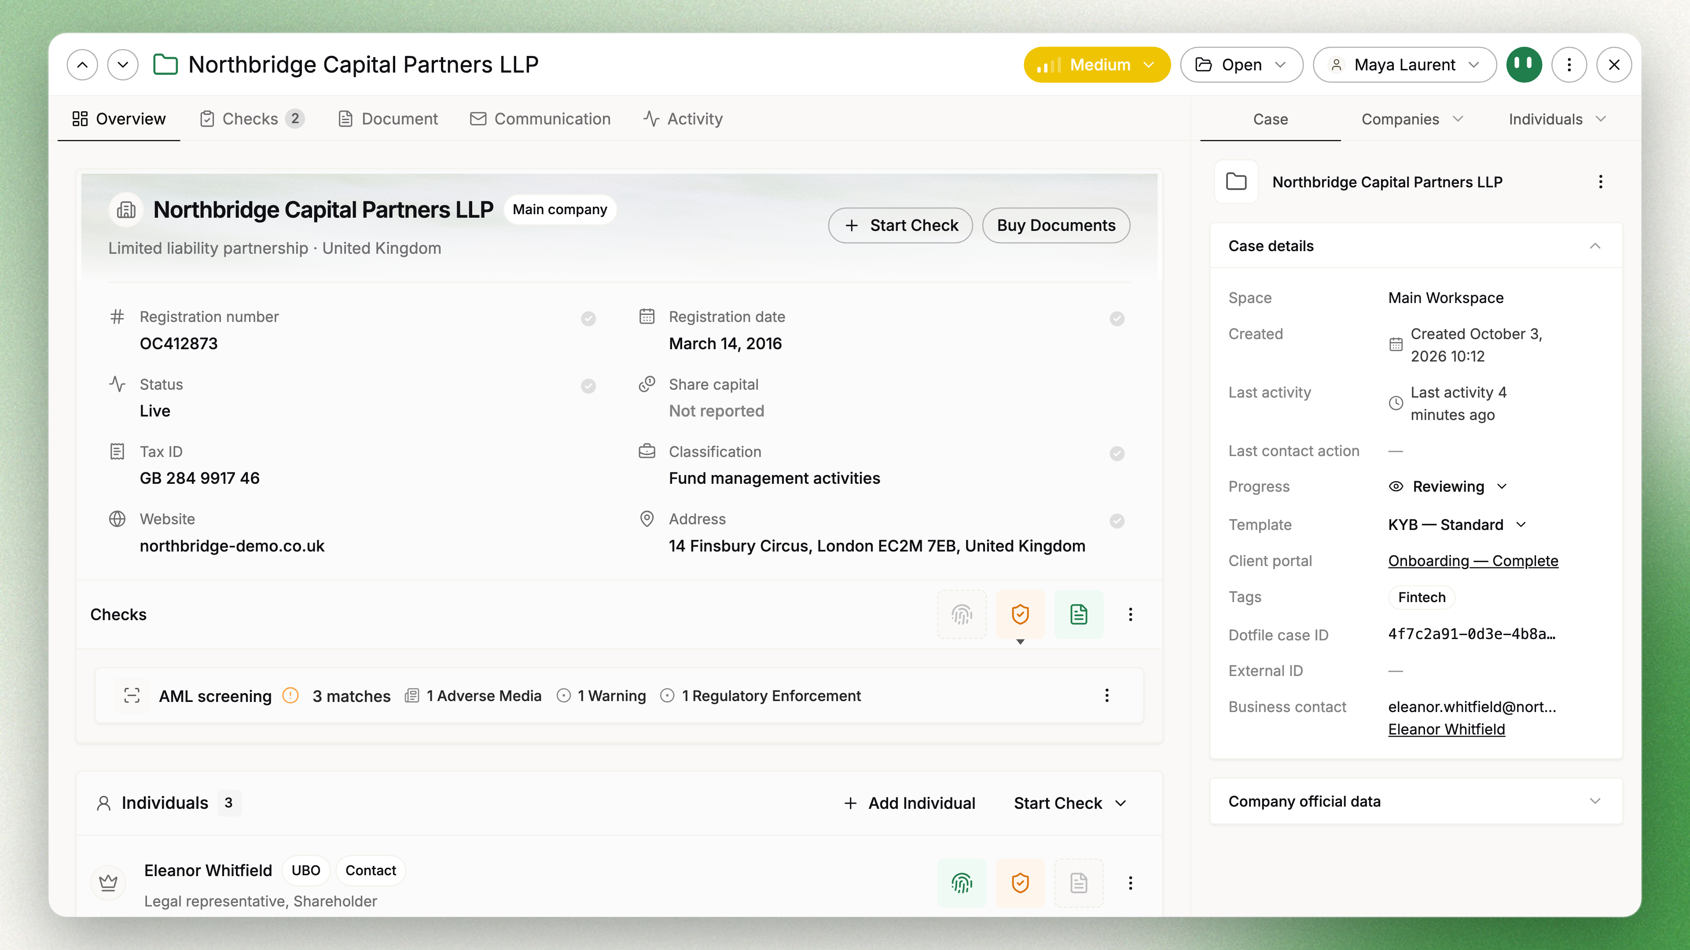Toggle Status verified checkmark
Image resolution: width=1690 pixels, height=950 pixels.
pos(588,386)
